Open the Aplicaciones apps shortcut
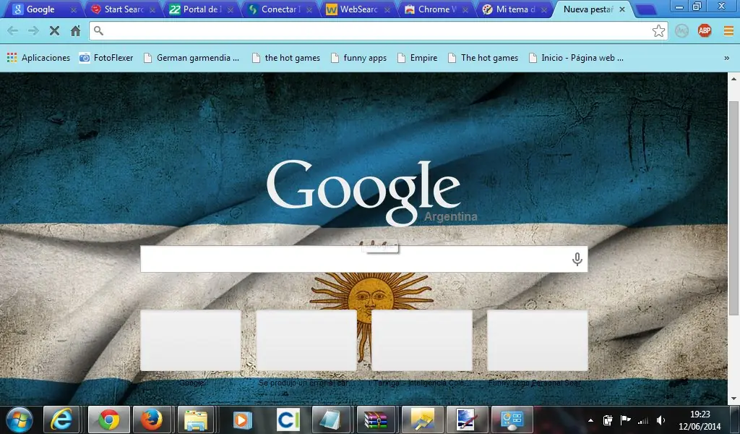The image size is (740, 434). click(x=39, y=58)
